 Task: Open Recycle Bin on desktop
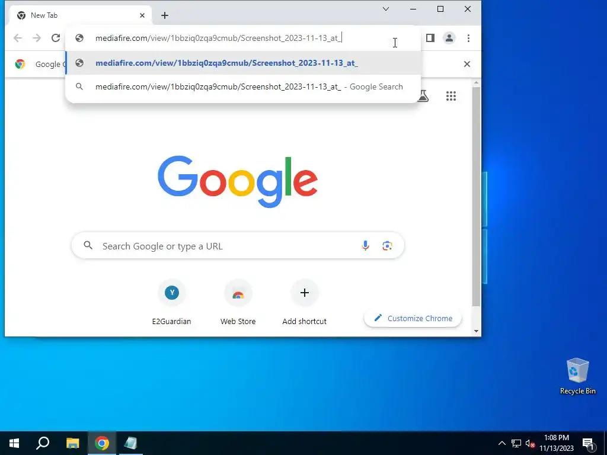[577, 376]
